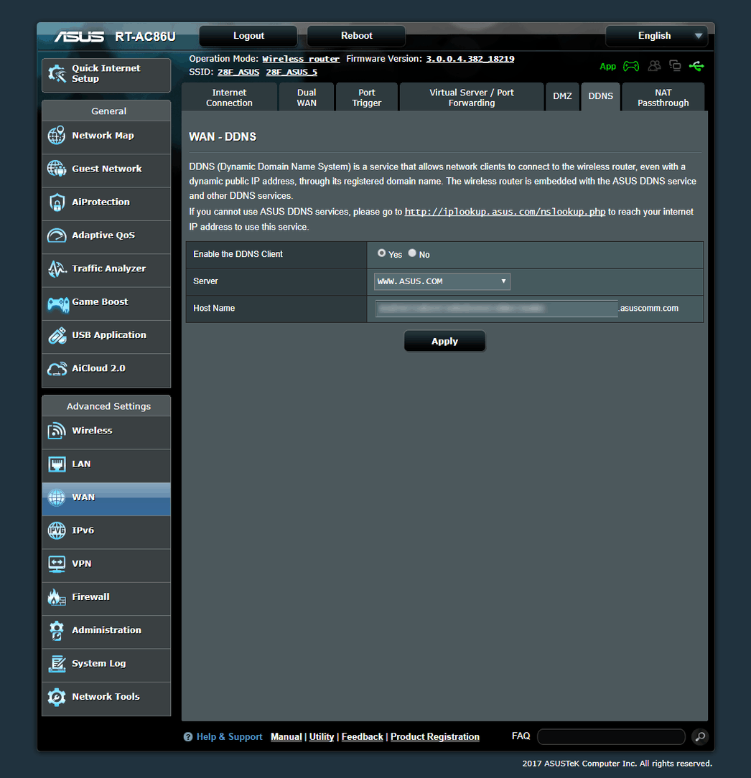Click the Wireless router operation mode link
The height and width of the screenshot is (778, 751).
[x=301, y=59]
